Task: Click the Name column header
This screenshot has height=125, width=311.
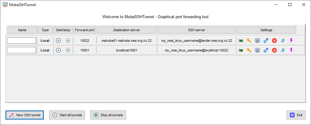Action: [x=22, y=30]
